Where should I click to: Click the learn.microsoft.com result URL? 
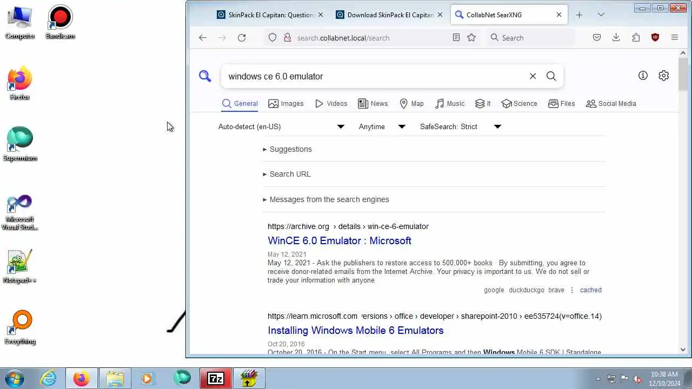[435, 316]
